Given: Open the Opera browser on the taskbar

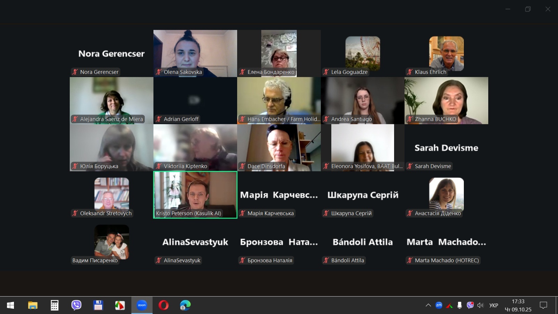Looking at the screenshot, I should tap(163, 305).
